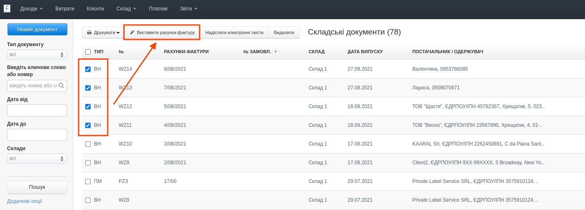Open the Звіти menu in navigation bar
The image size is (585, 210).
188,9
